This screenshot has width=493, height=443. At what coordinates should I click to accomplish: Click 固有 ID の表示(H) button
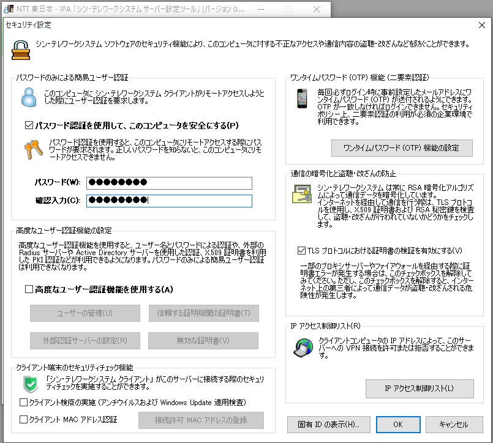(328, 425)
